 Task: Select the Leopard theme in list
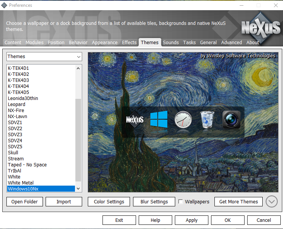(17, 105)
